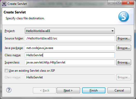Minimize the Create Servlet window
The width and height of the screenshot is (136, 99).
[111, 3]
